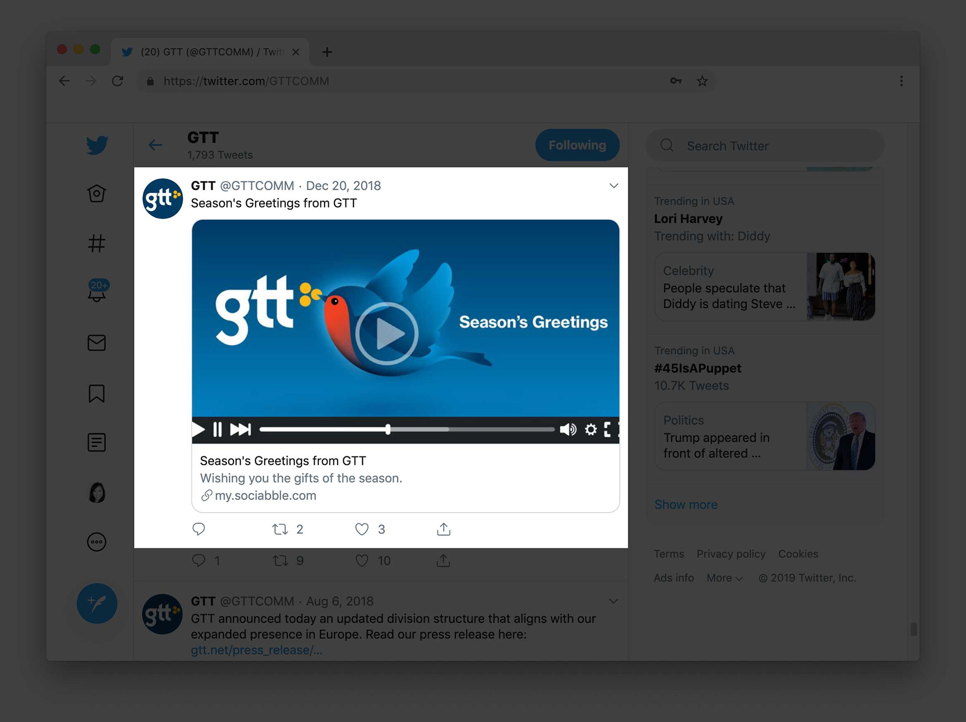Open Bookmarks icon in sidebar
The width and height of the screenshot is (966, 722).
[x=97, y=393]
